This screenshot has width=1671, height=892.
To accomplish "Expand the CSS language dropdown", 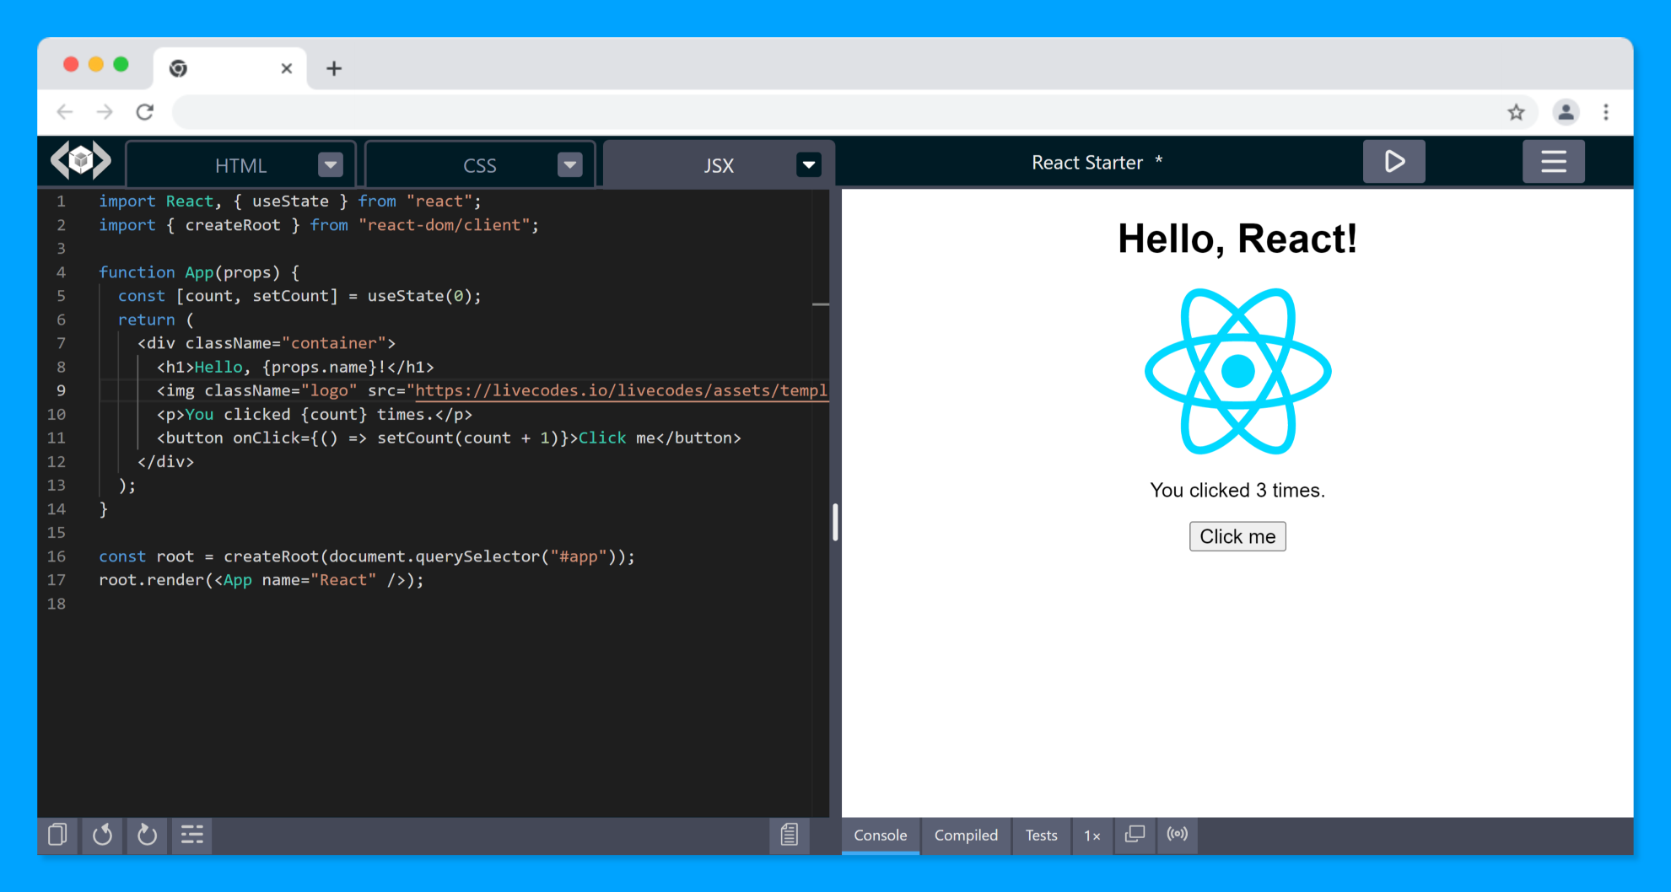I will [x=570, y=164].
